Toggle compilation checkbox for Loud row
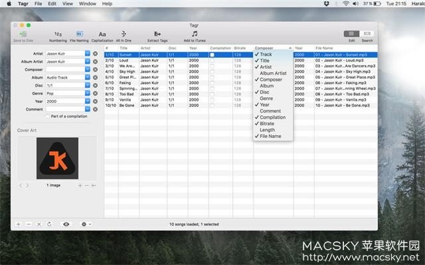The image size is (425, 265). 212,60
